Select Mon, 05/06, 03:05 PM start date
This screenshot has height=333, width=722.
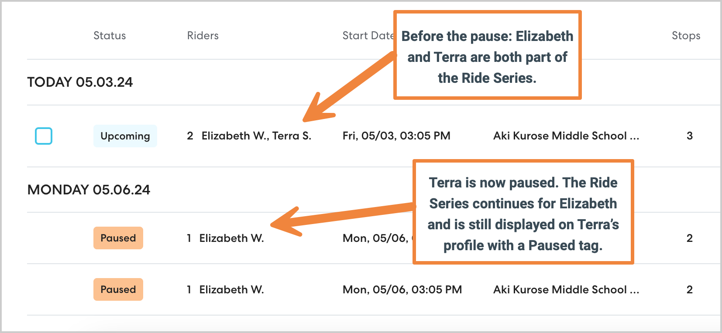(x=402, y=289)
